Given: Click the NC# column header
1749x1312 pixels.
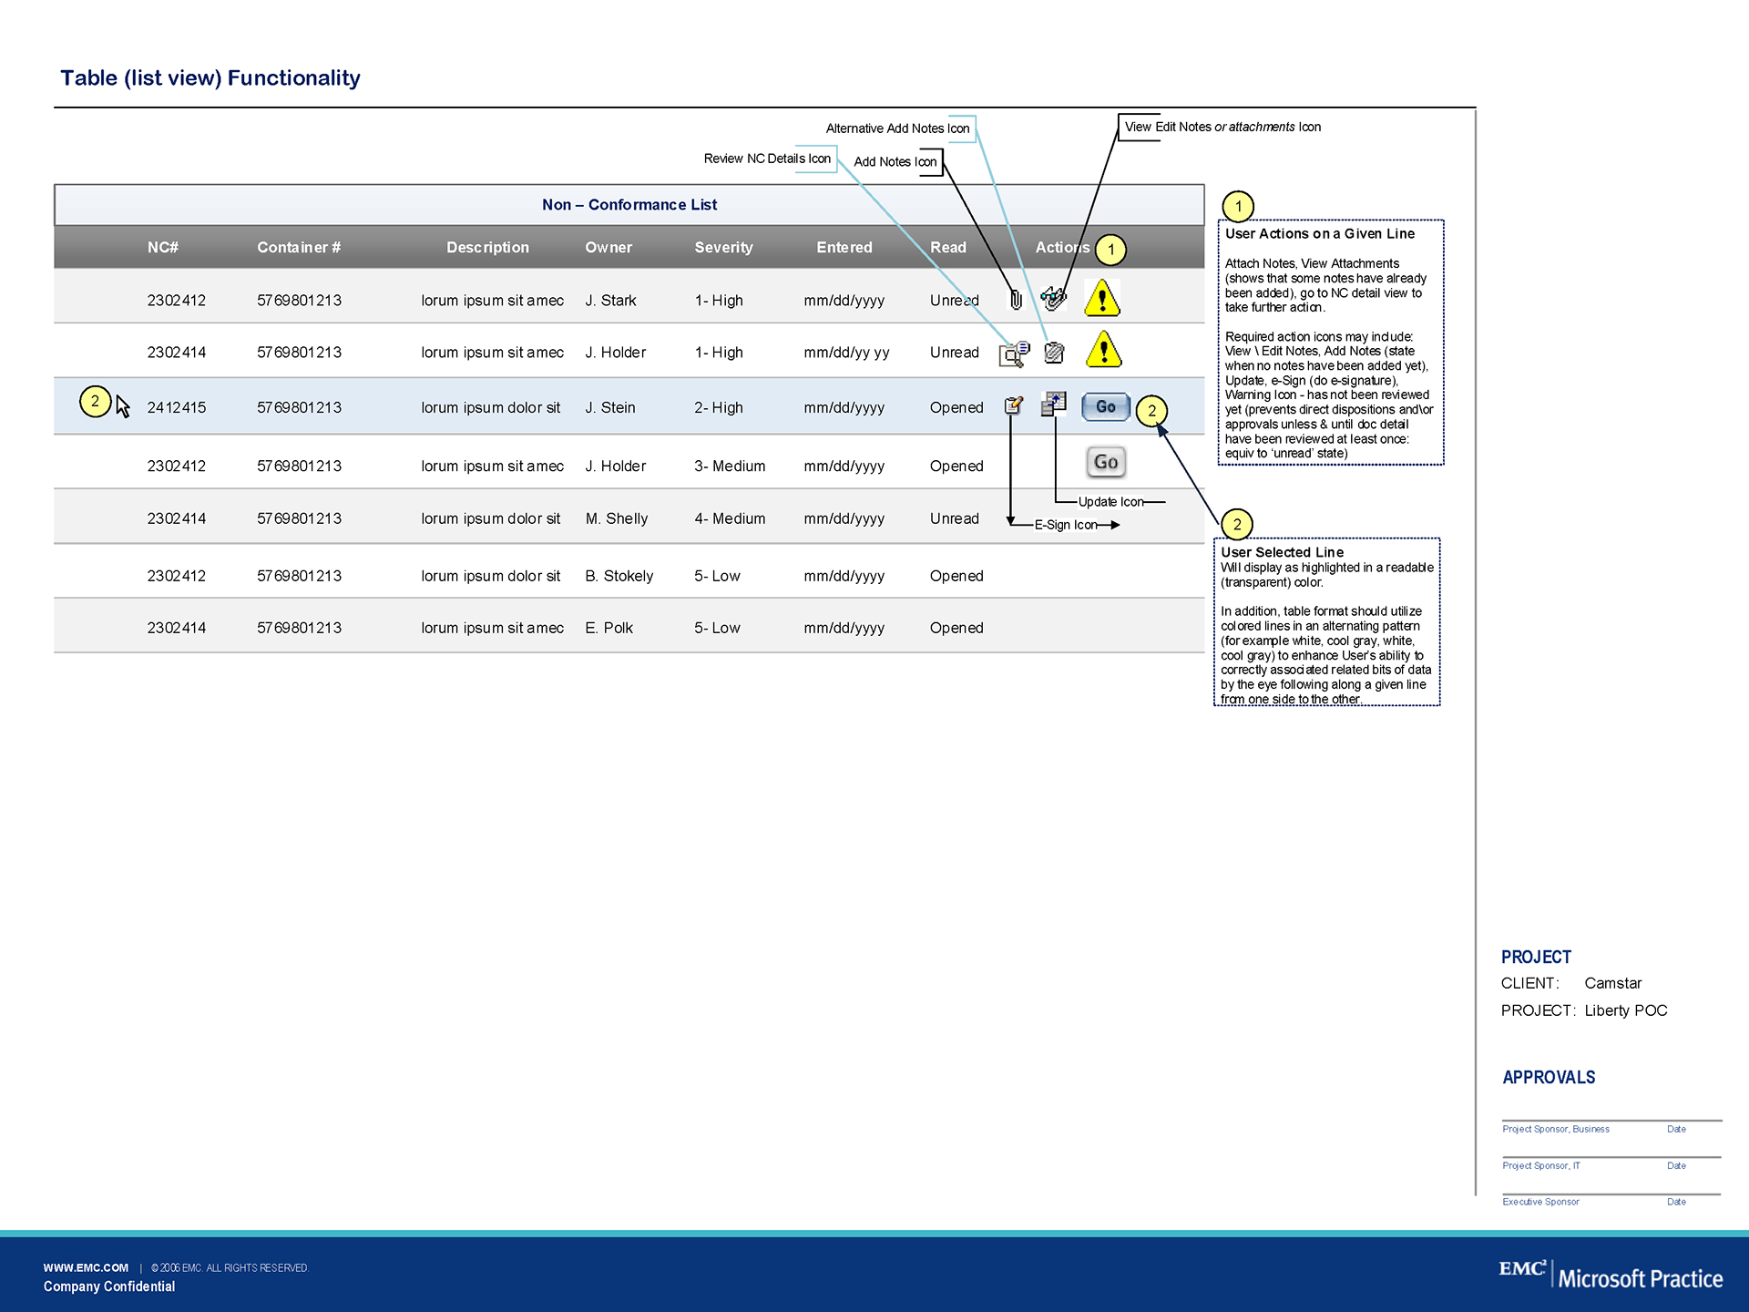Looking at the screenshot, I should [x=162, y=248].
